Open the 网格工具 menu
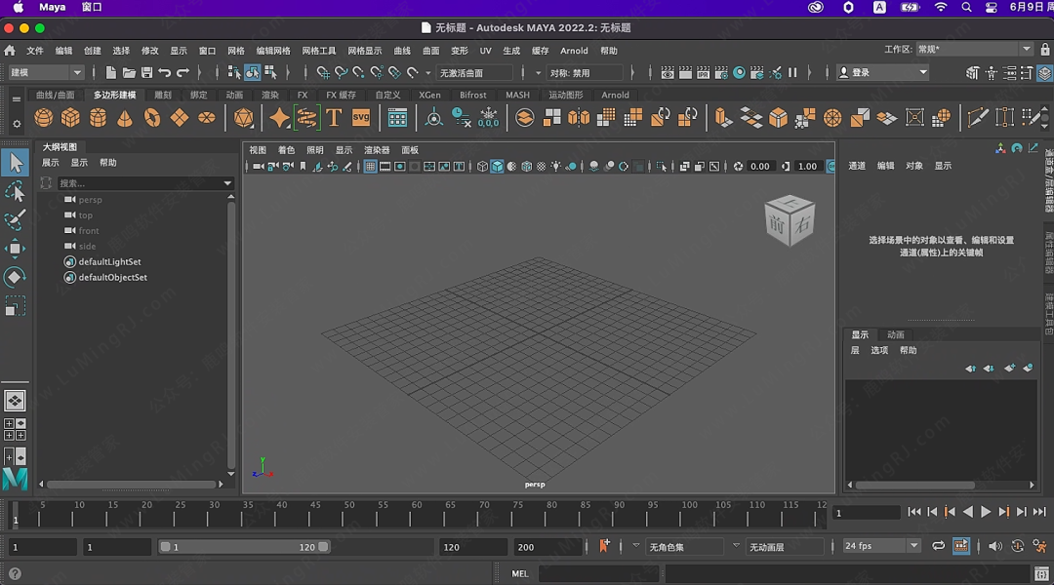The height and width of the screenshot is (585, 1054). pyautogui.click(x=318, y=51)
